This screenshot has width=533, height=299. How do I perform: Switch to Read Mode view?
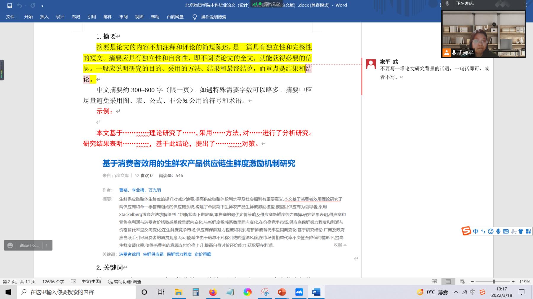434,282
